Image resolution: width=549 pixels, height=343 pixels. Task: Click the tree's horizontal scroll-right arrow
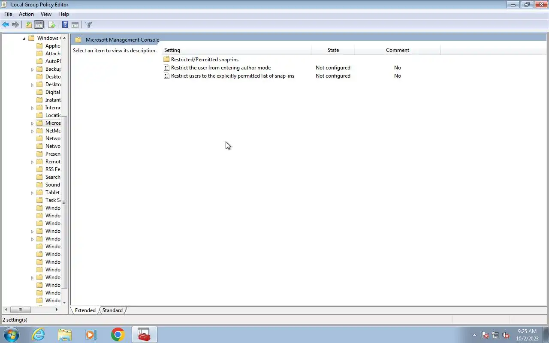click(x=57, y=310)
